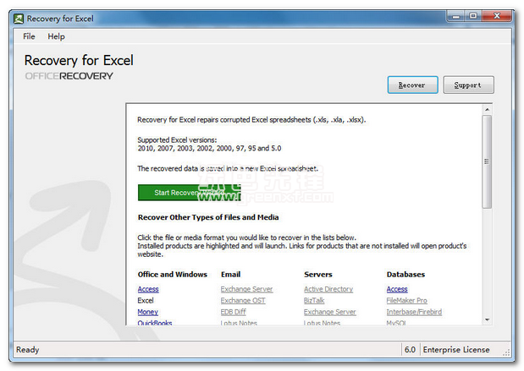Viewport: 524px width, 371px height.
Task: Follow the Exchange OST link
Action: point(242,300)
